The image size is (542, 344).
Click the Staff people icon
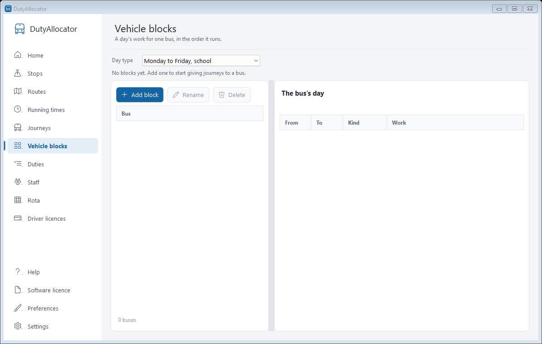point(18,182)
